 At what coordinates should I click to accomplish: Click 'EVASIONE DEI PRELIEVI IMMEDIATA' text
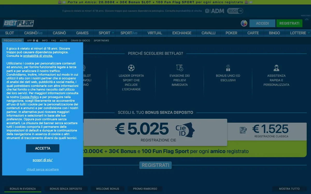click(x=180, y=80)
